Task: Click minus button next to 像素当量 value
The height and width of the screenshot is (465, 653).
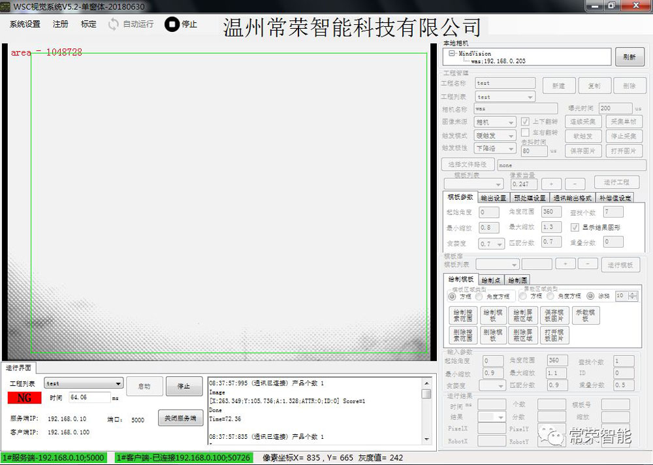Action: (x=575, y=184)
